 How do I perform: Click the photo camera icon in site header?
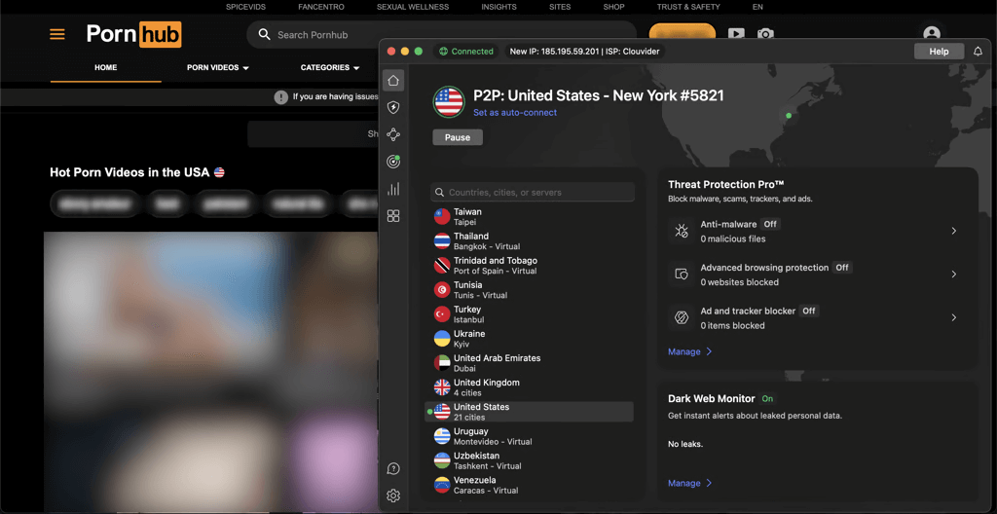765,34
